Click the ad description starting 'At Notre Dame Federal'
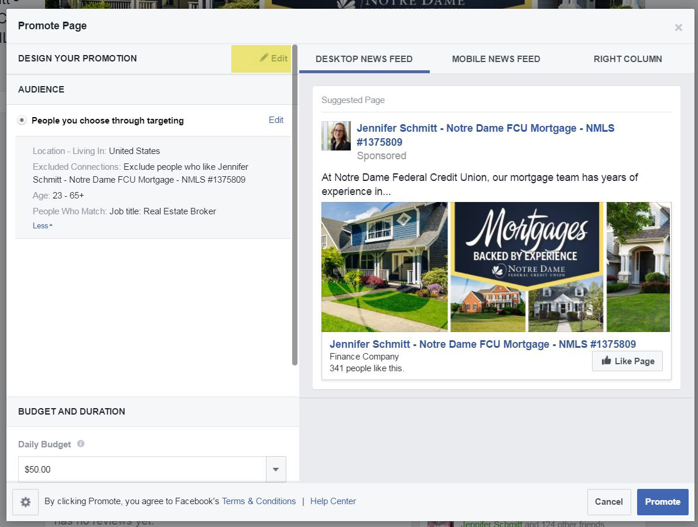698x527 pixels. (480, 184)
